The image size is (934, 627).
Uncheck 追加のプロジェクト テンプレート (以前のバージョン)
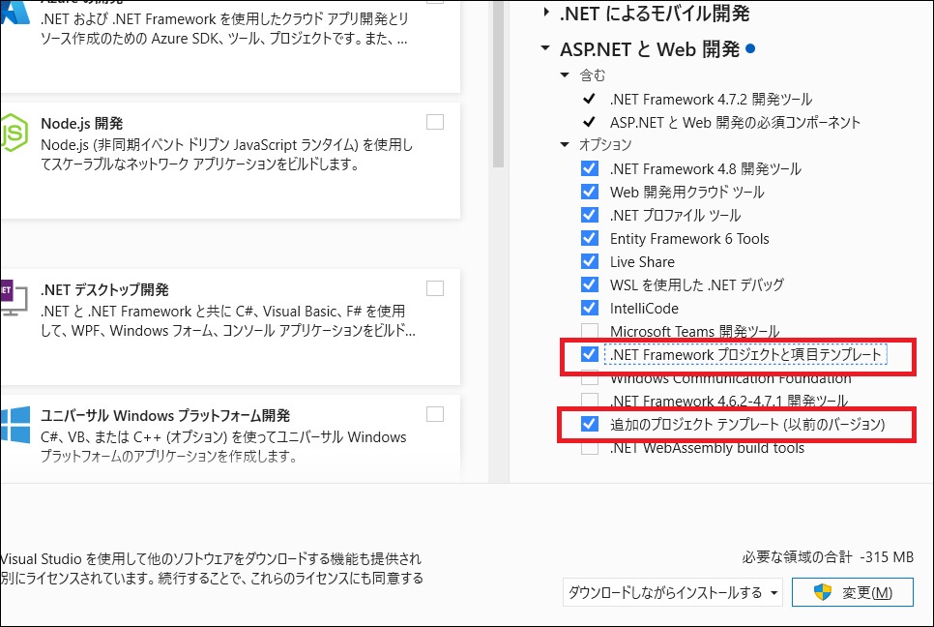click(x=590, y=425)
